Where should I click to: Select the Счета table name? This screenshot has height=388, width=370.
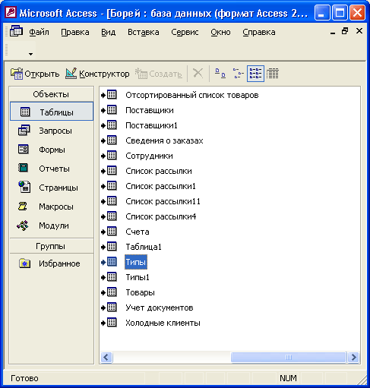tap(138, 232)
